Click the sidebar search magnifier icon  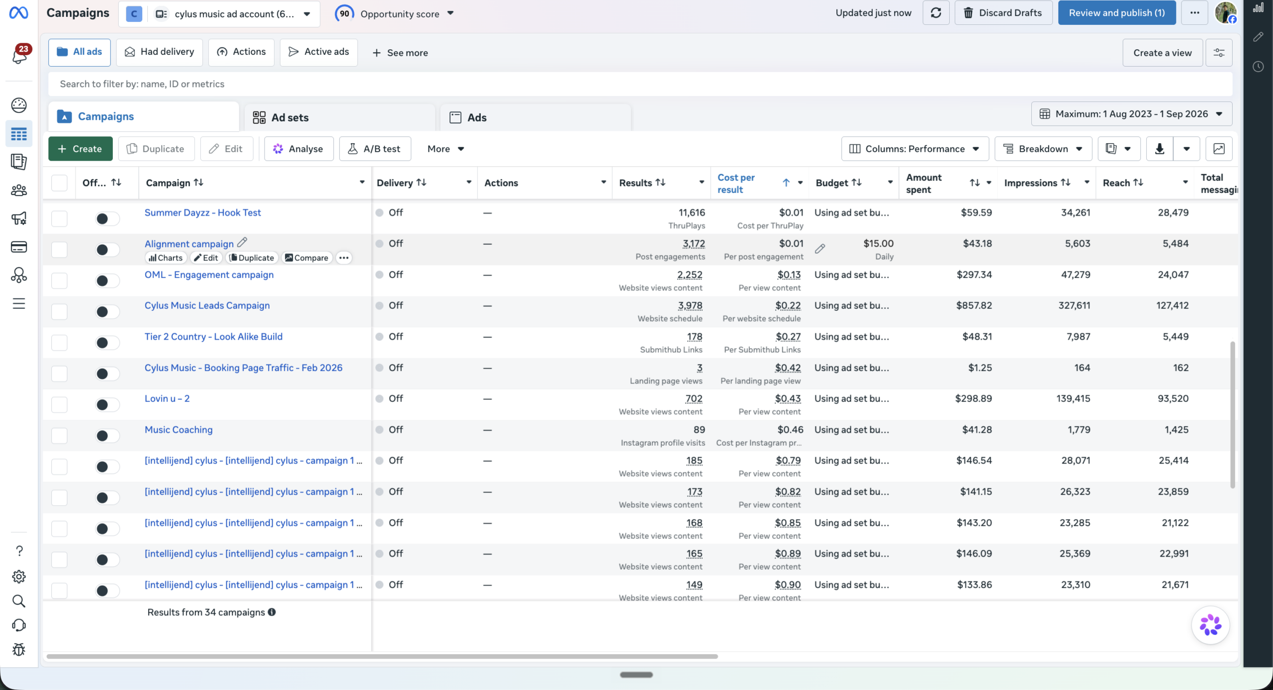tap(19, 601)
